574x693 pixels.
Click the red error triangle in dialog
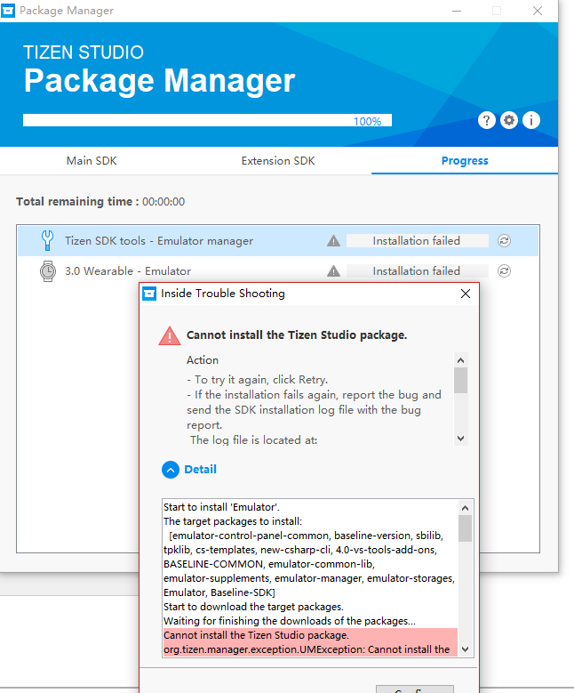(x=169, y=335)
